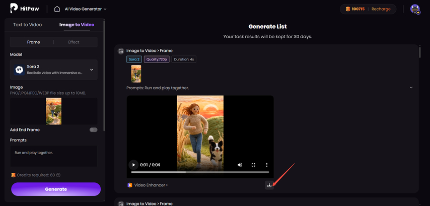
Task: Expand the Sora 2 model dropdown
Action: click(54, 70)
